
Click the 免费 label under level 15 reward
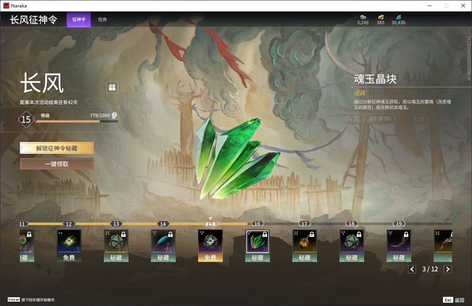[210, 258]
